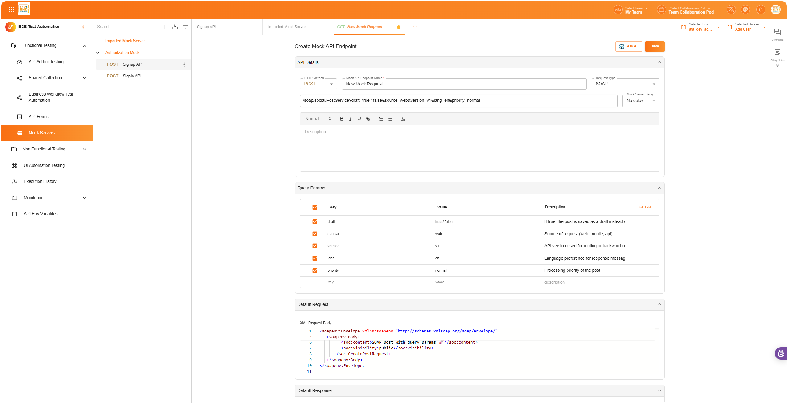Switch to the Imported Mock Server tab
Viewport: 788px width, 404px height.
287,27
